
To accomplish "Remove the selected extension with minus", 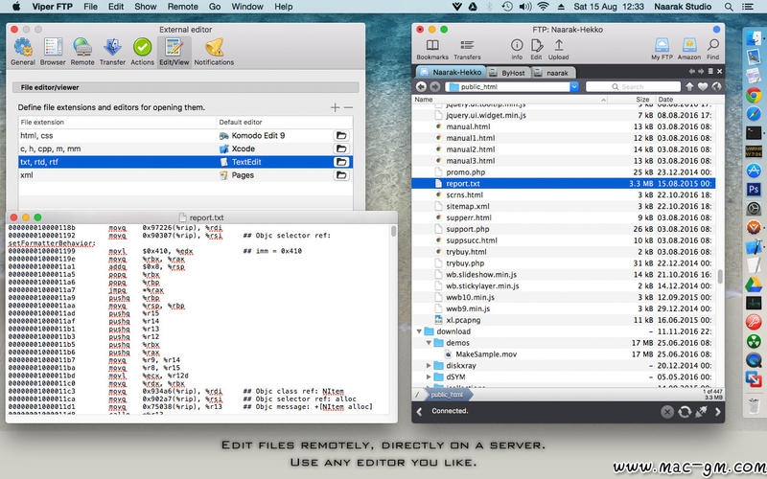I will pyautogui.click(x=348, y=107).
